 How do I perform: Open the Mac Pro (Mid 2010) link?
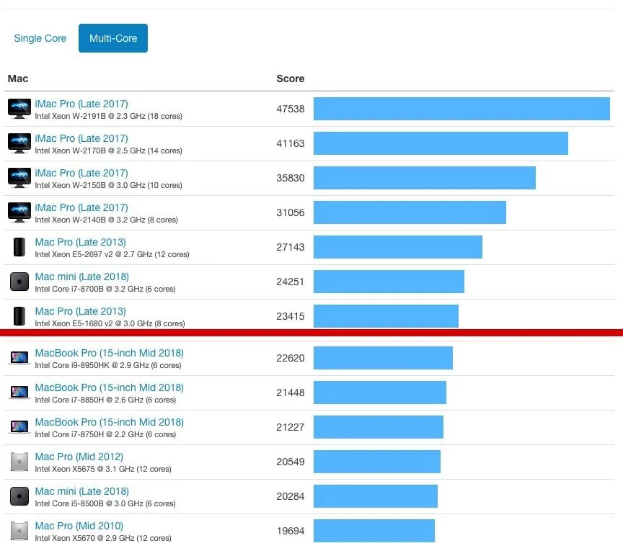79,526
